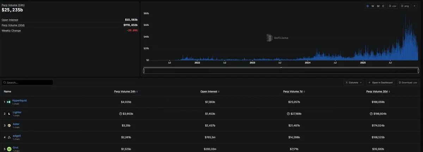Click Hyperliquid's $4,025b 24h volume cell
The image size is (423, 152).
(126, 102)
